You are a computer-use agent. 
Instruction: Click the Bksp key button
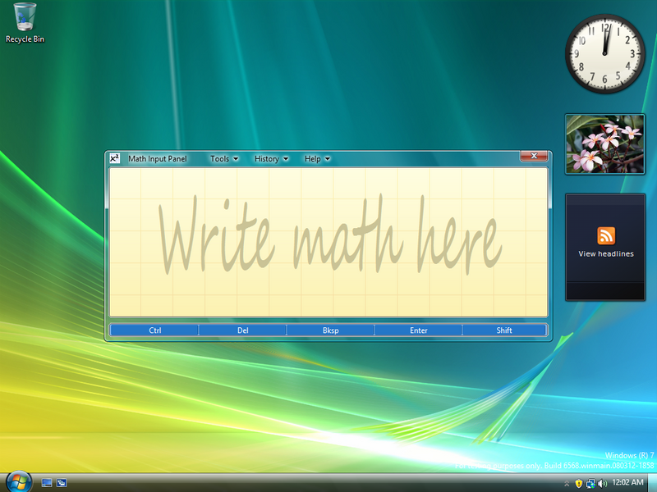click(331, 330)
